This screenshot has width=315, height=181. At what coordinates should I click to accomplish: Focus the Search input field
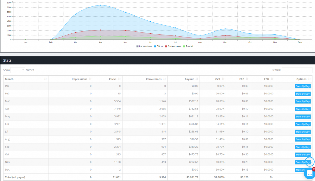(297, 70)
